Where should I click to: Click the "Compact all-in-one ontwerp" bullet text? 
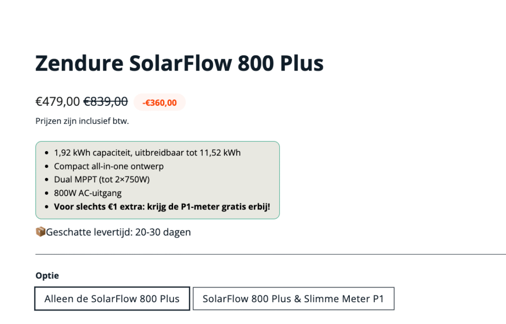tap(109, 166)
